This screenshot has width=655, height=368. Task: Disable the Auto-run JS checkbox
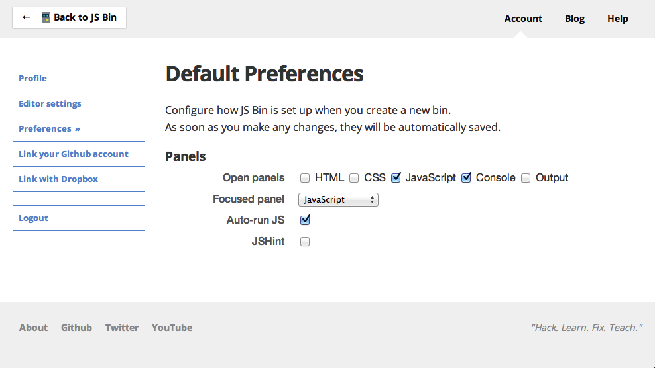[306, 220]
